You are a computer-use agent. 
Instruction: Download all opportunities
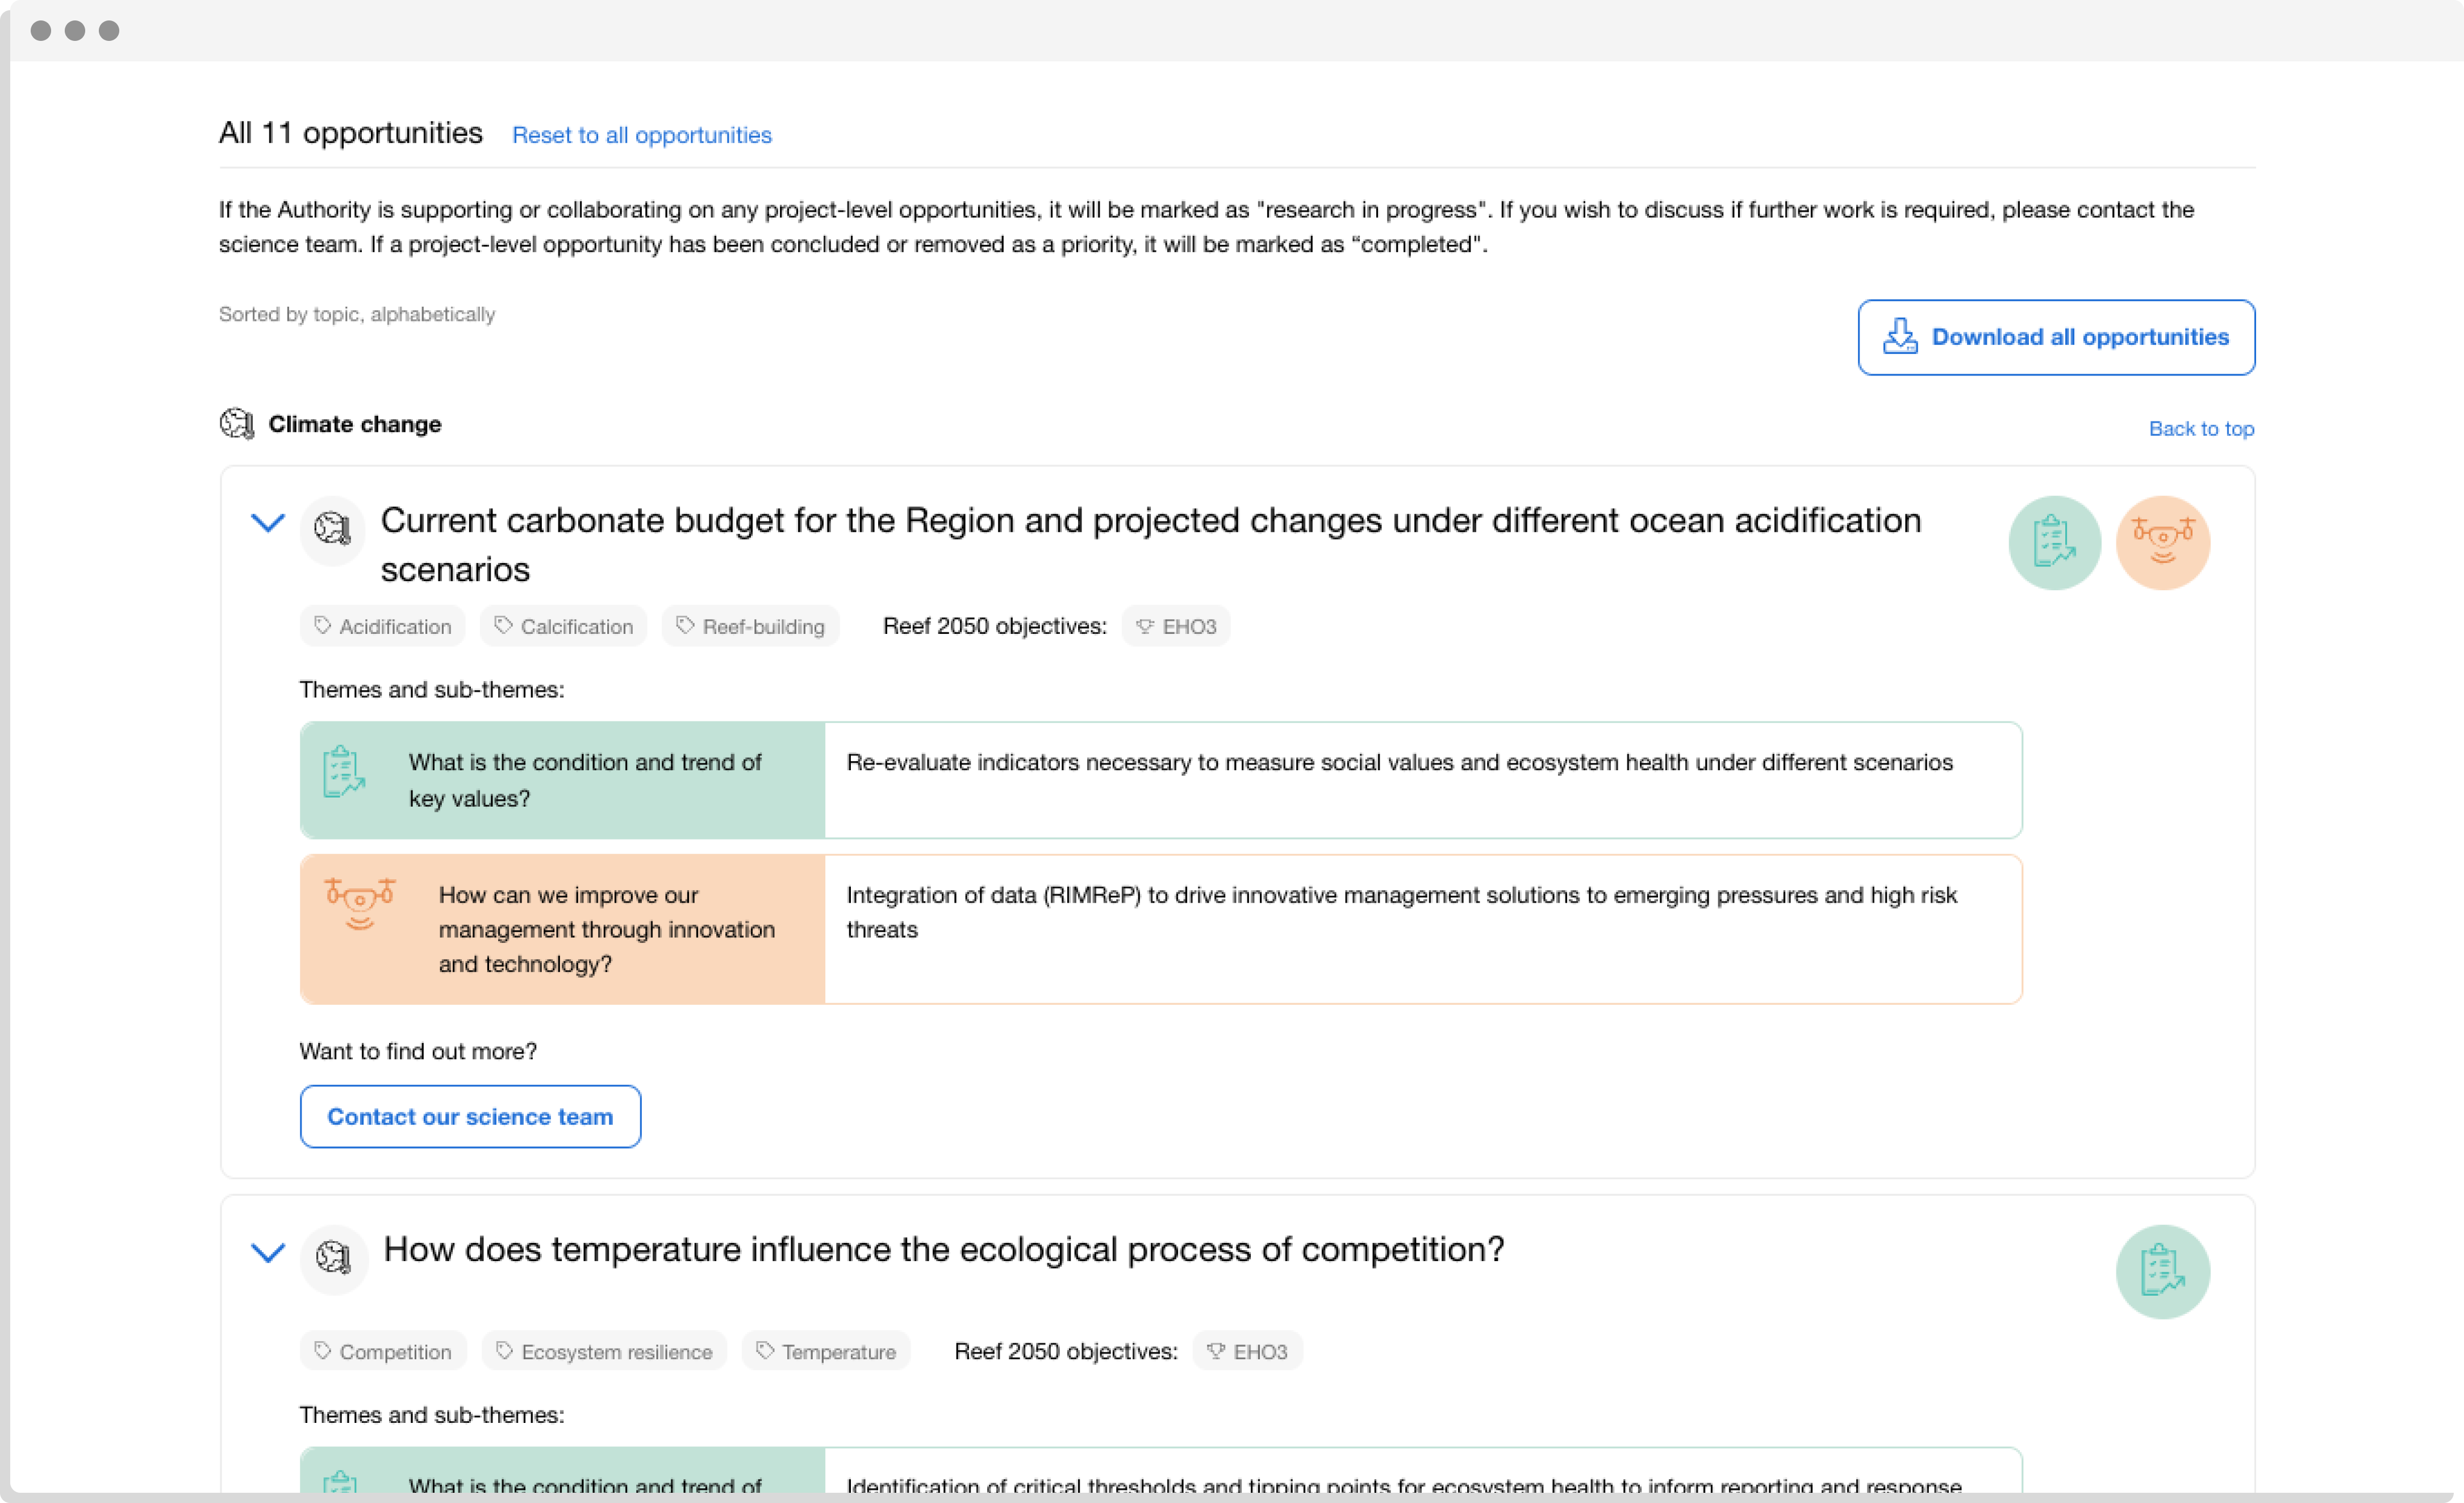pos(2055,337)
